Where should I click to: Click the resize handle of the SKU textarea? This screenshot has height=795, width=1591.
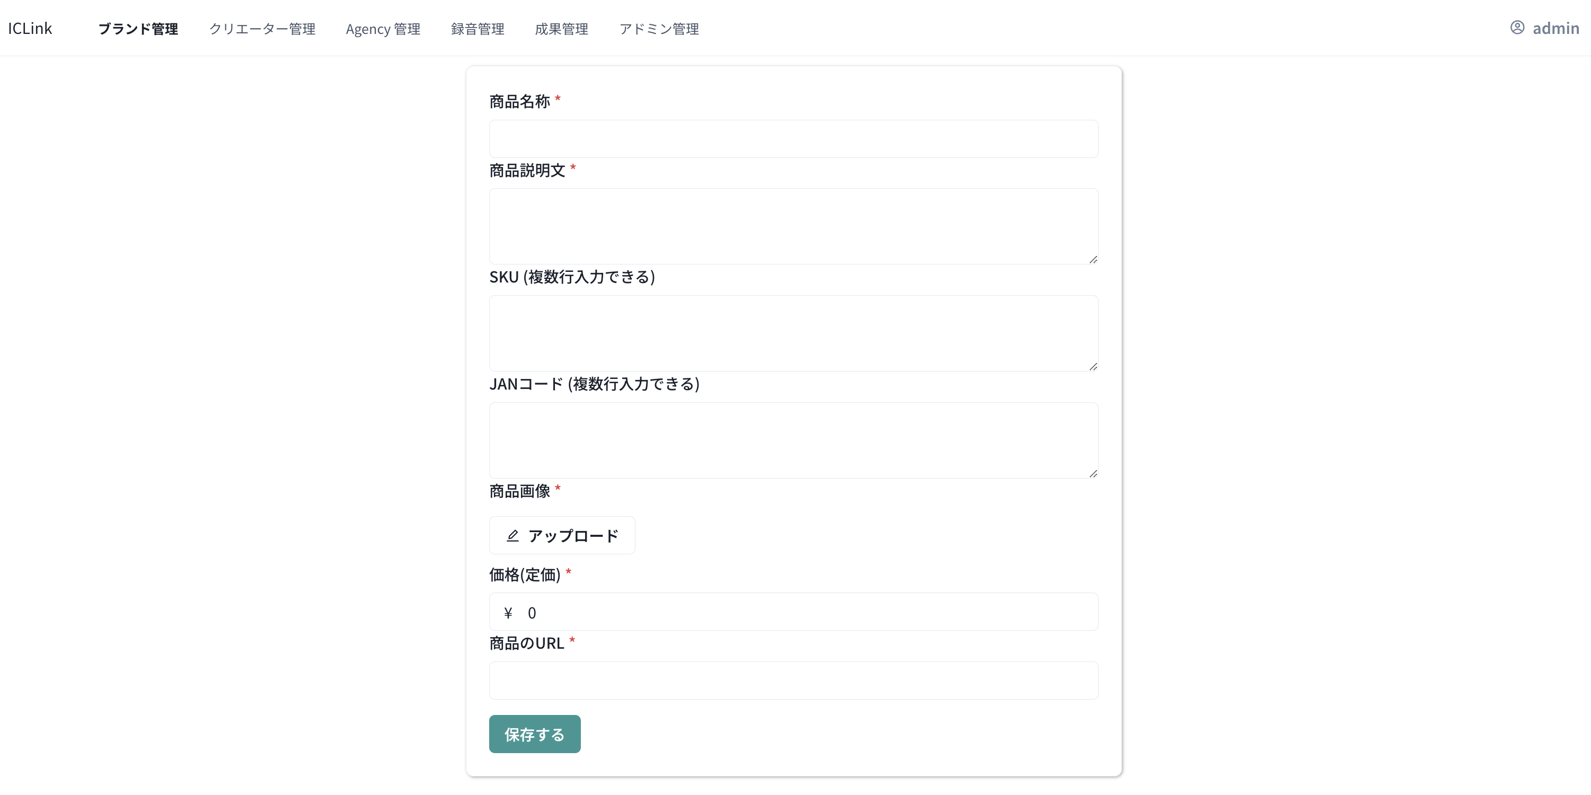click(1093, 366)
